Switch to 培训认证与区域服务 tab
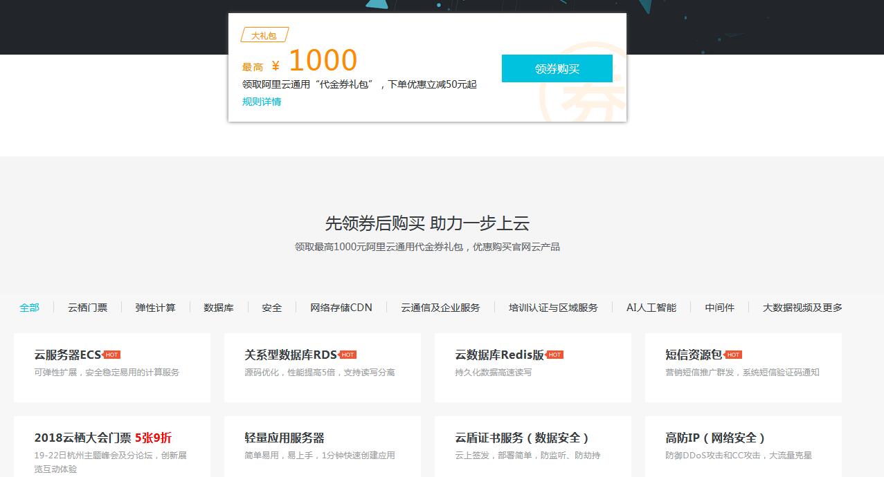The height and width of the screenshot is (477, 884). click(553, 308)
